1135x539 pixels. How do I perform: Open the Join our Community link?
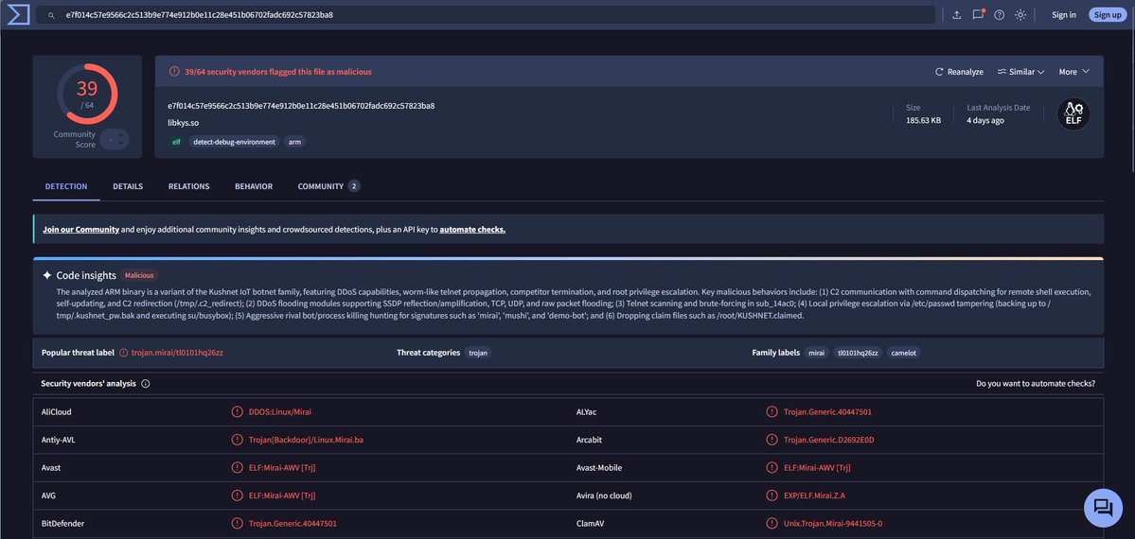[x=81, y=230]
